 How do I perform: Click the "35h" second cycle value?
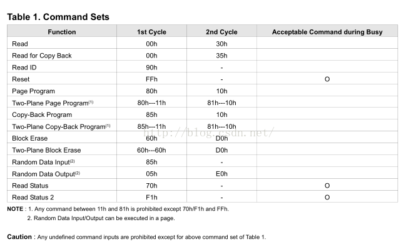click(221, 56)
